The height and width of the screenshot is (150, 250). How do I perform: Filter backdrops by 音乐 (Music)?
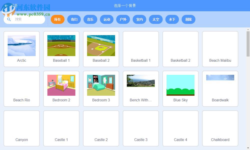pos(90,19)
